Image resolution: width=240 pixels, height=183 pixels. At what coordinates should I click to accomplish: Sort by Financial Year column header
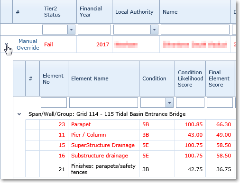click(94, 12)
